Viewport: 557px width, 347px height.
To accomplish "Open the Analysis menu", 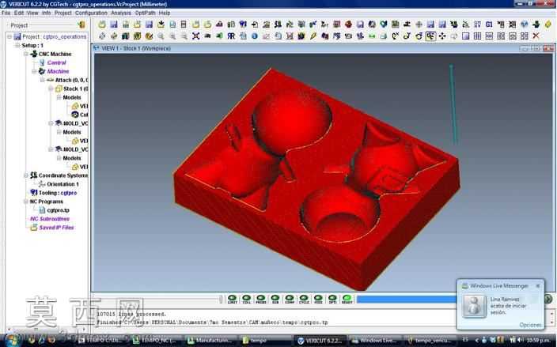I will click(x=121, y=13).
